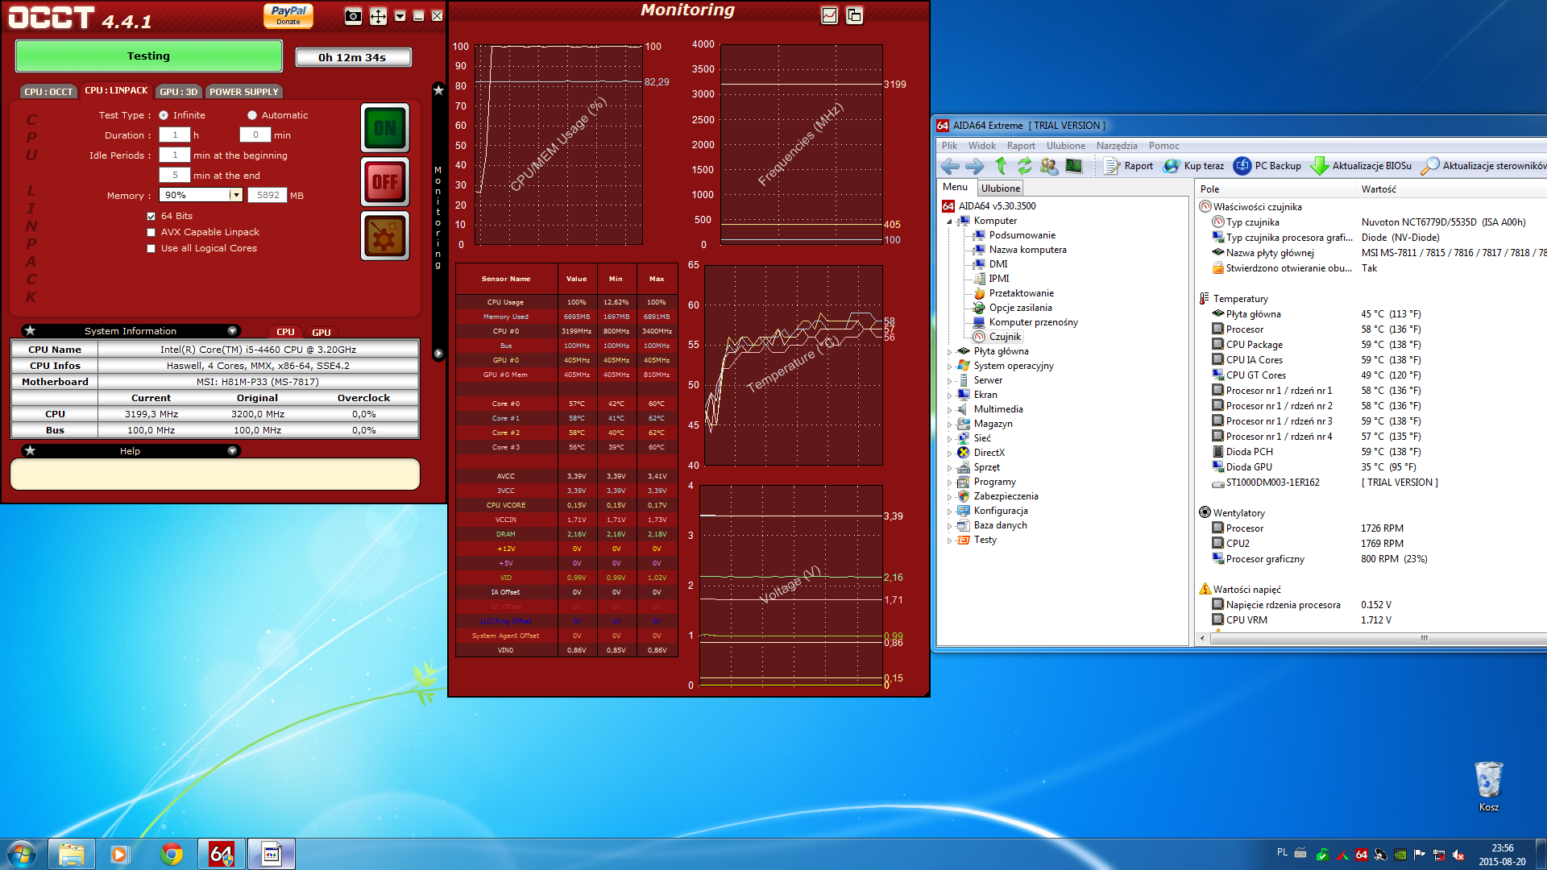Click the Monitoring graph mode icon
This screenshot has height=870, width=1547.
(x=829, y=15)
